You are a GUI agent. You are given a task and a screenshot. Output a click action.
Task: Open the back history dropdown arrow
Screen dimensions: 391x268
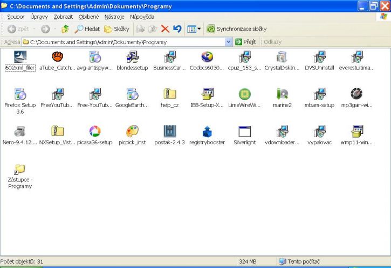(x=34, y=29)
